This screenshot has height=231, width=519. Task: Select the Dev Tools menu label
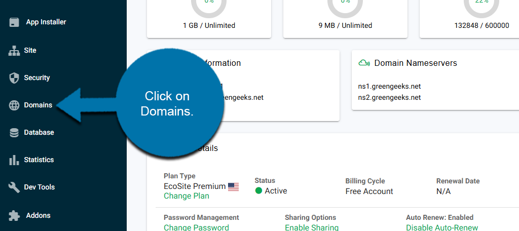tap(40, 187)
